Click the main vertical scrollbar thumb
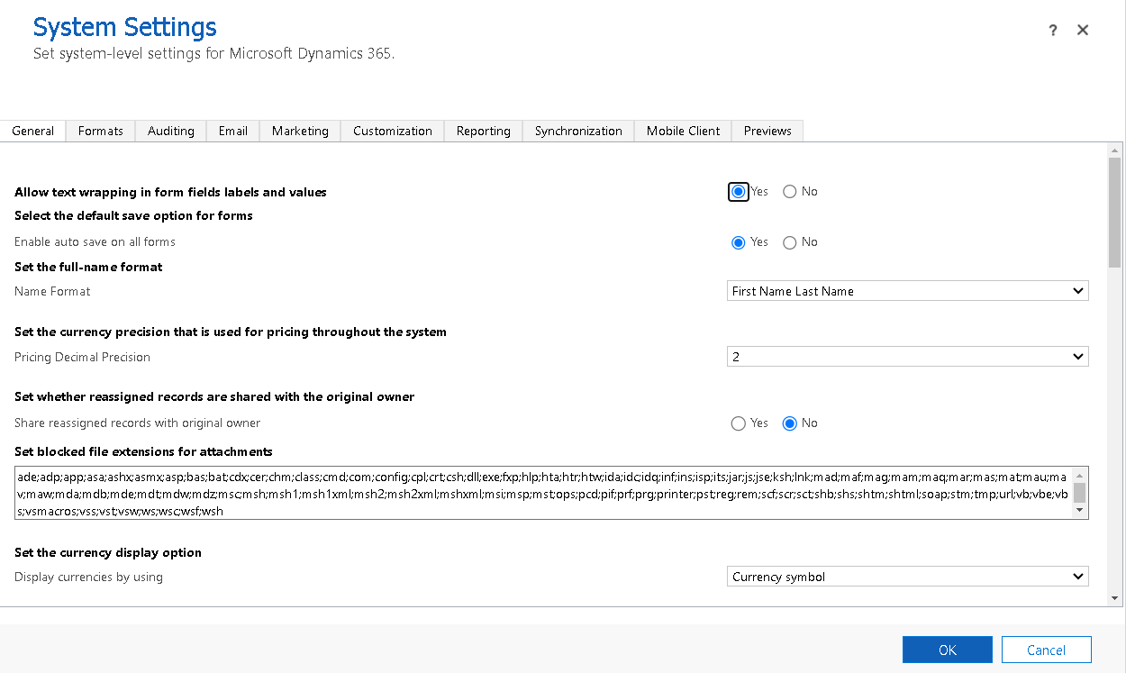 pyautogui.click(x=1115, y=213)
